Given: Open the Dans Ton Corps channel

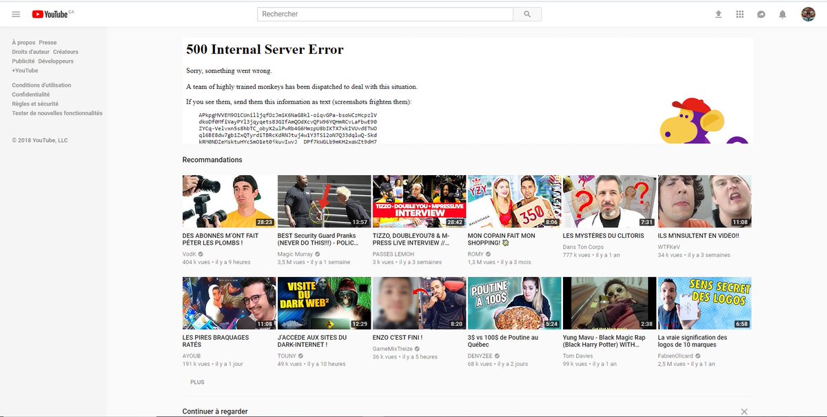Looking at the screenshot, I should click(583, 247).
